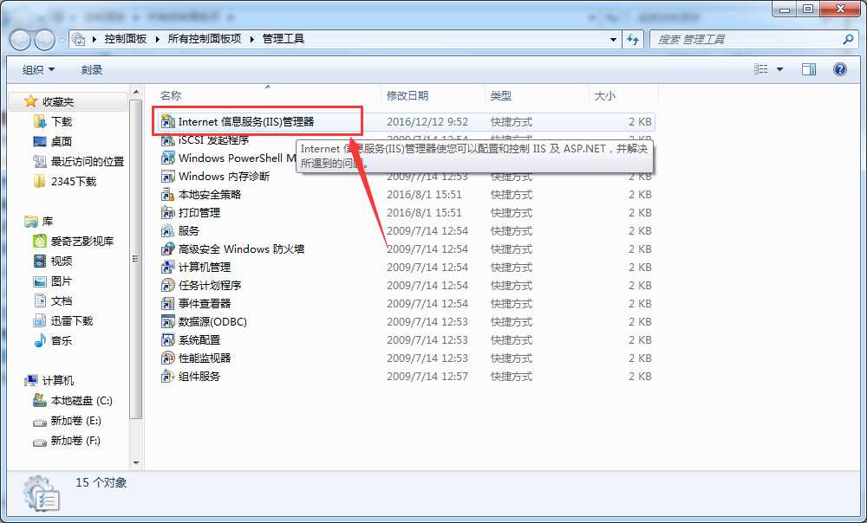Open the recent pages dropdown arrow
867x523 pixels.
coord(62,40)
